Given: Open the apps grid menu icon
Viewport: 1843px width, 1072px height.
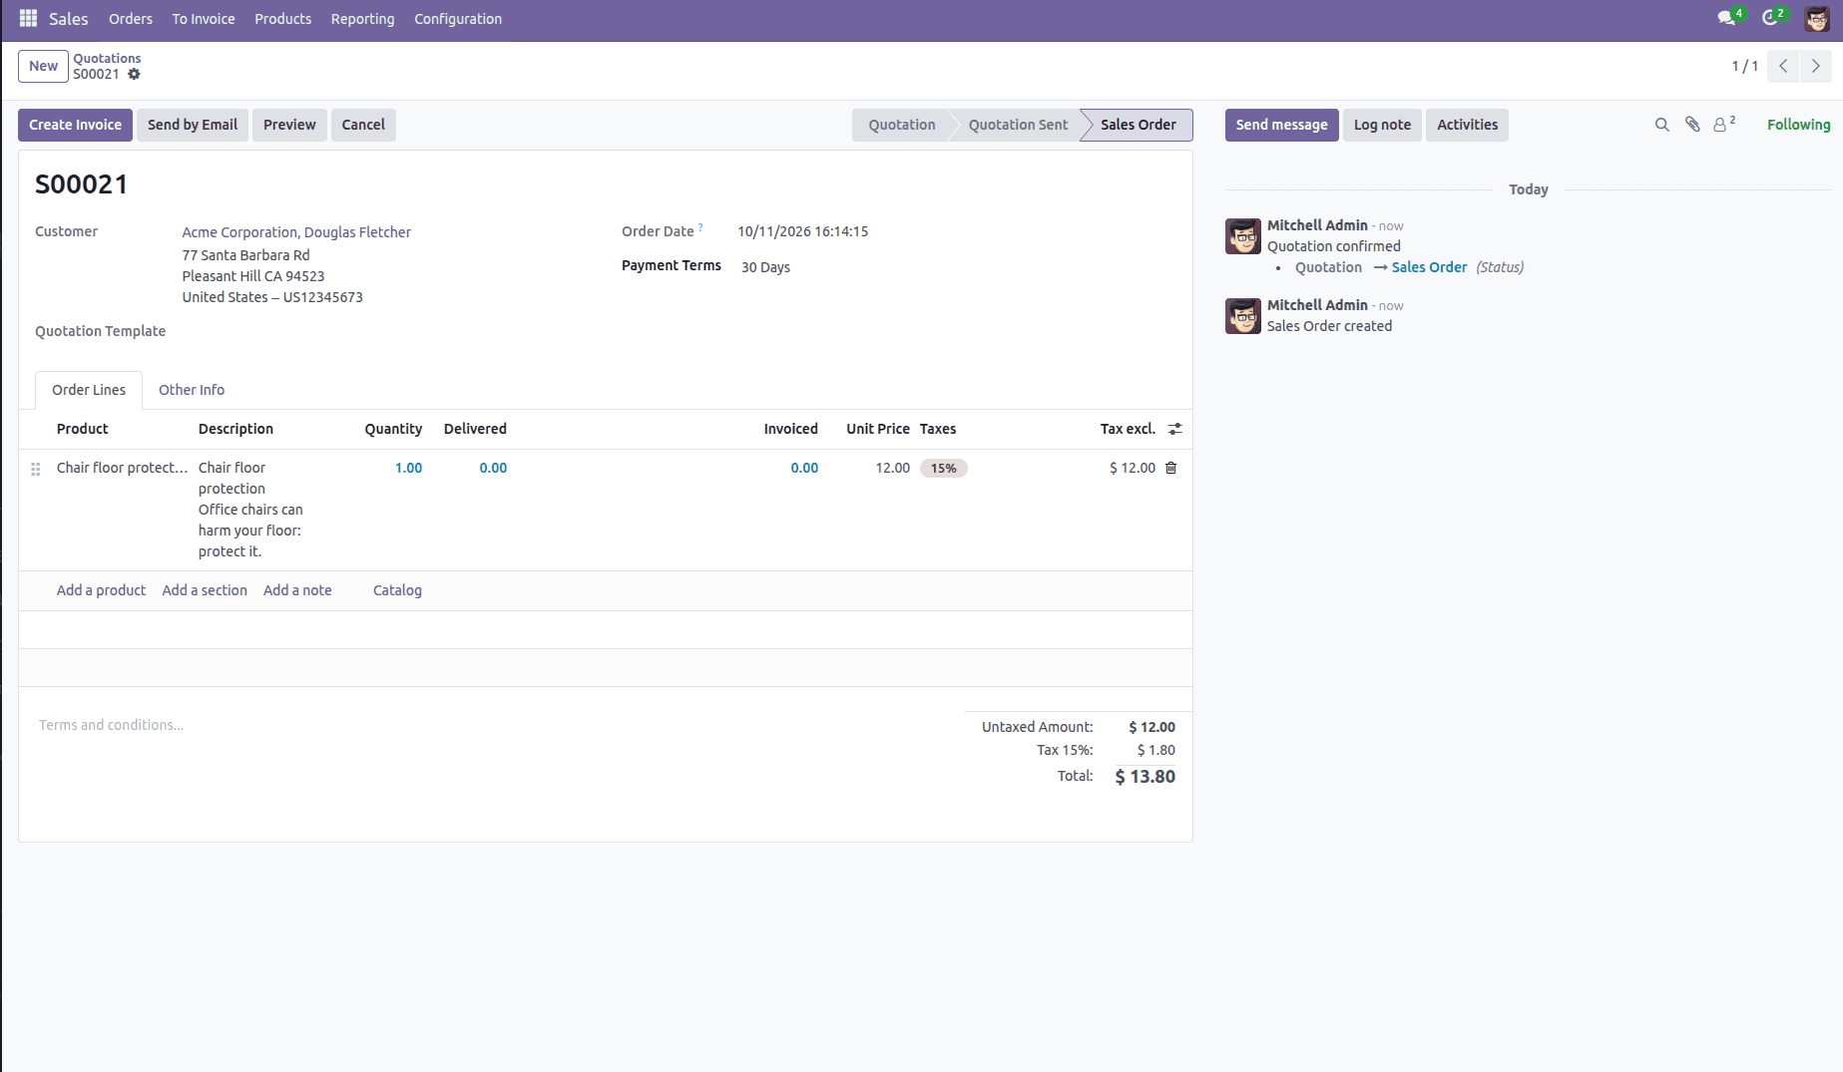Looking at the screenshot, I should click(28, 18).
